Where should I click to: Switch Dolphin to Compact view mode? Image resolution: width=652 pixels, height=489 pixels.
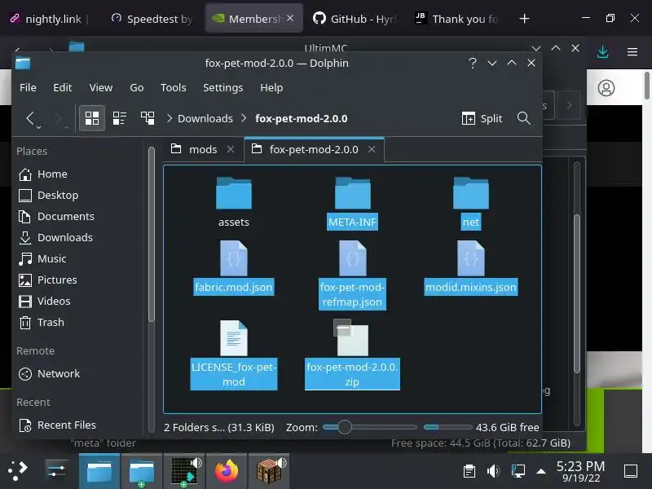tap(120, 118)
